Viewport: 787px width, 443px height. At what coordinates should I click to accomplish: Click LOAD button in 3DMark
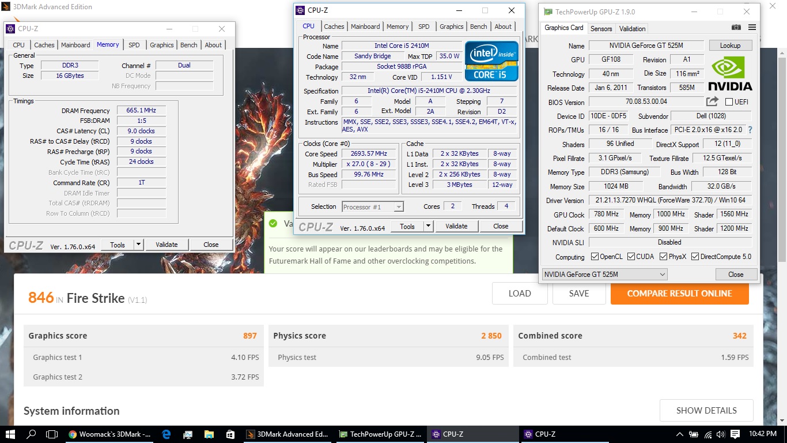coord(520,294)
